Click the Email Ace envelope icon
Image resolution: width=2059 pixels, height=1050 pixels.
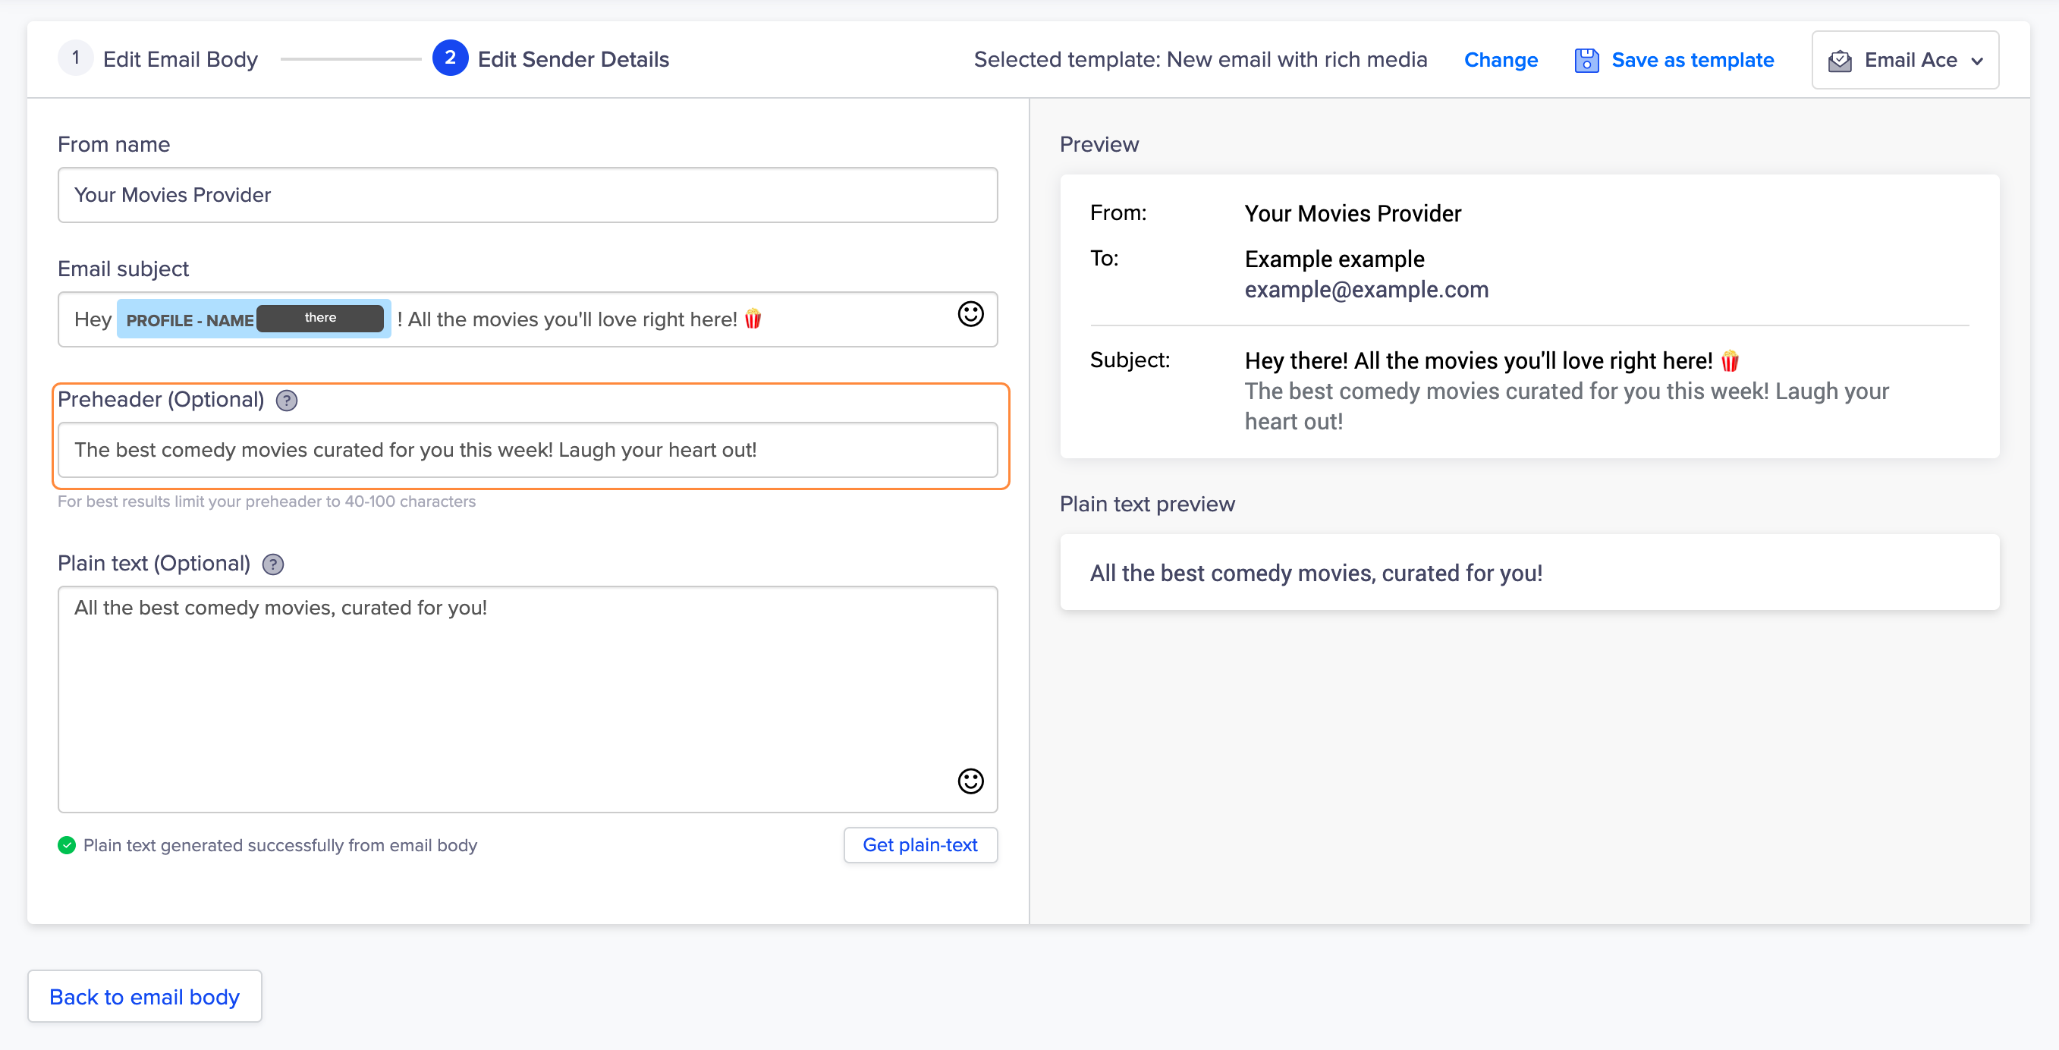[1840, 61]
